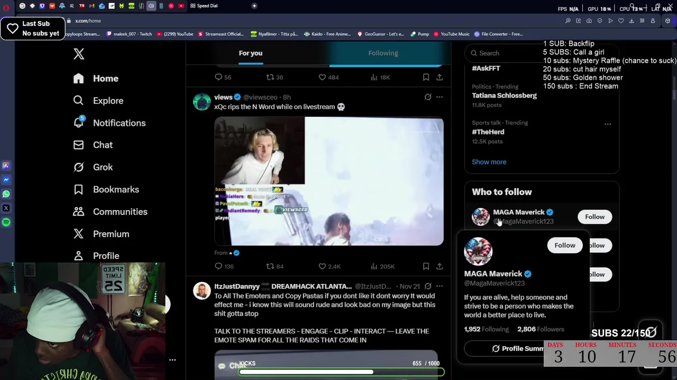Open views account avatar

[x=202, y=101]
